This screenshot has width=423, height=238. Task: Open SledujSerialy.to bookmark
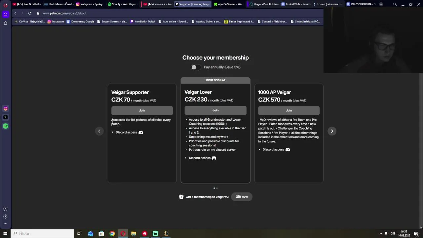(305, 21)
